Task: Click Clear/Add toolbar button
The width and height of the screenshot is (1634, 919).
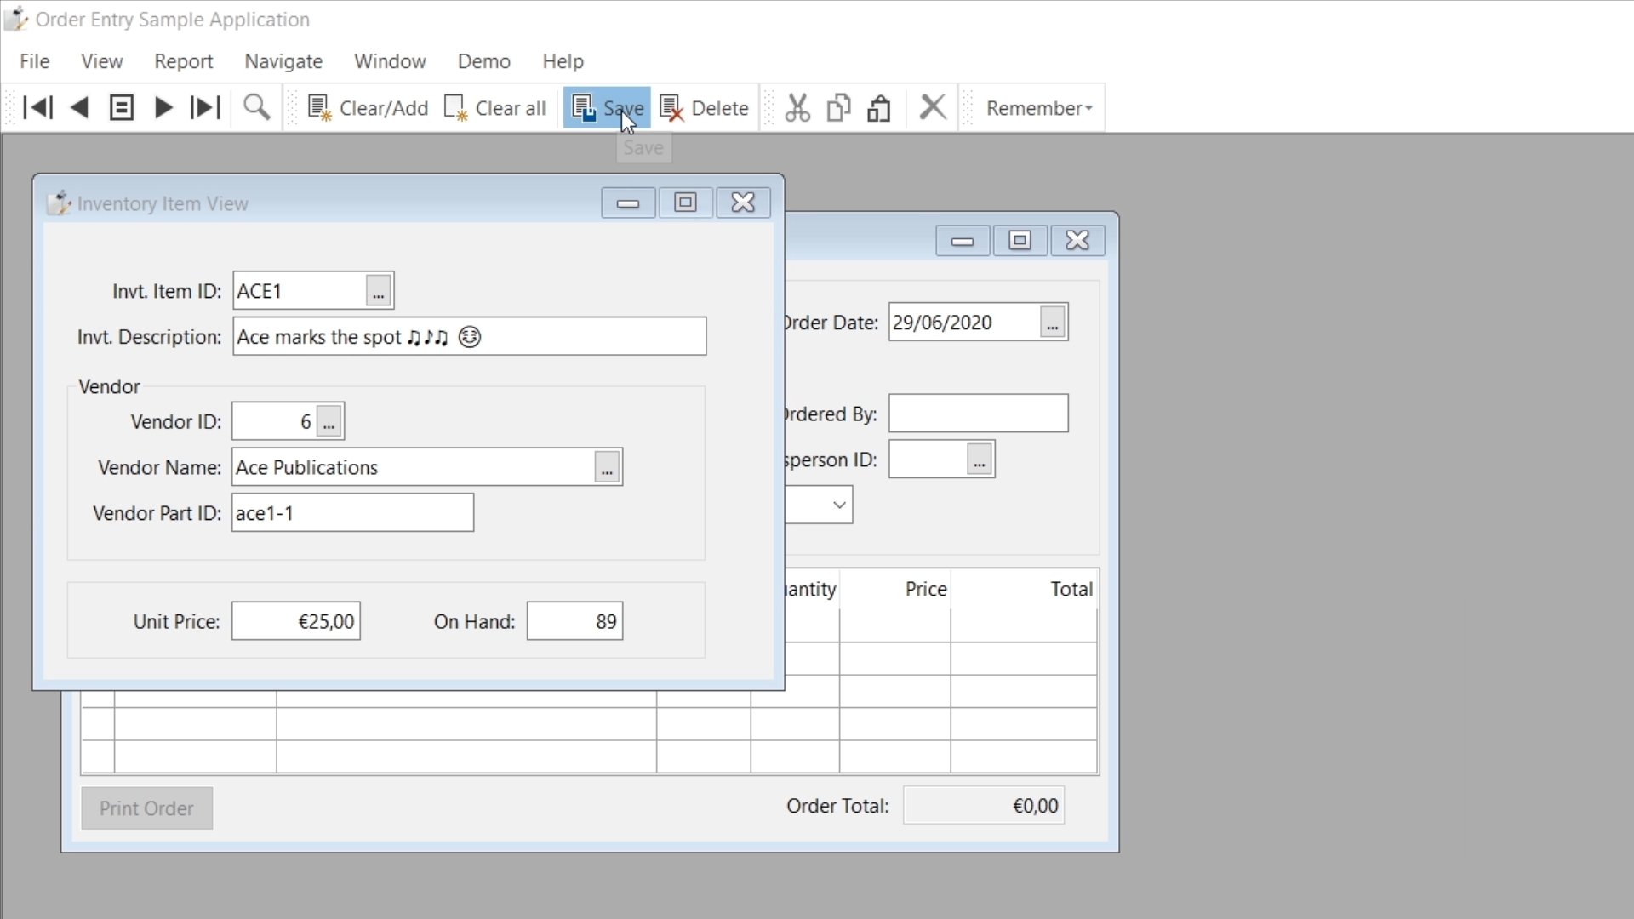Action: tap(368, 108)
